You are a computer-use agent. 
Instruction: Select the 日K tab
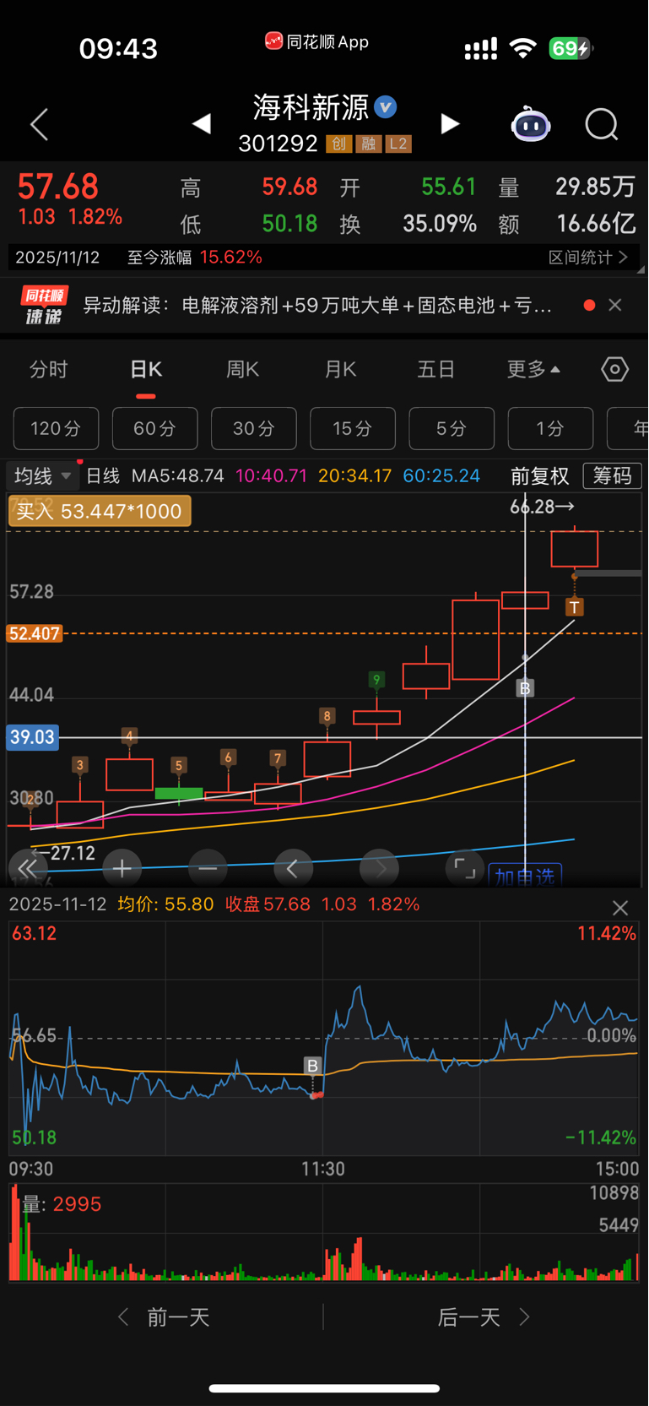[x=146, y=369]
